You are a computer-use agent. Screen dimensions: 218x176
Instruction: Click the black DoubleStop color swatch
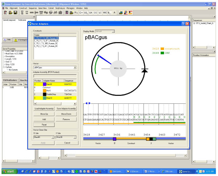pyautogui.click(x=44, y=94)
